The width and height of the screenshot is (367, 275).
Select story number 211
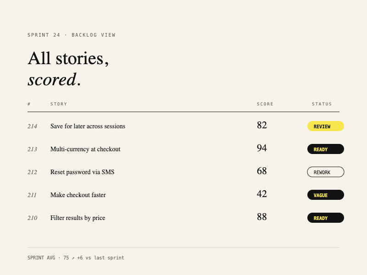click(32, 195)
